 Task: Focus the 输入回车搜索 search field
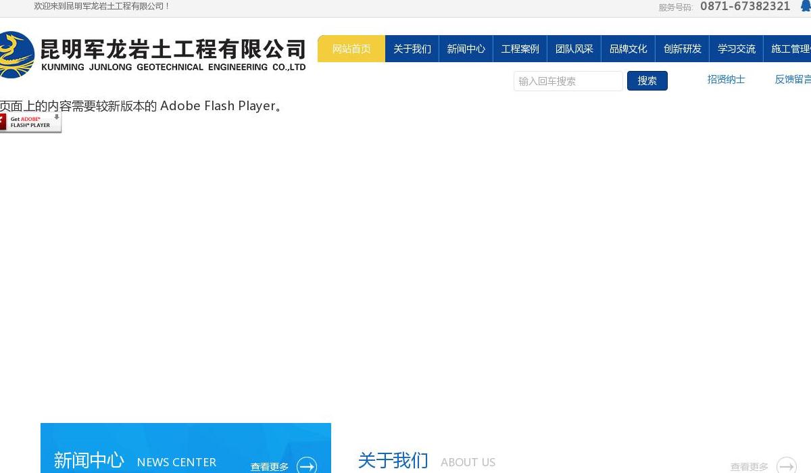568,81
